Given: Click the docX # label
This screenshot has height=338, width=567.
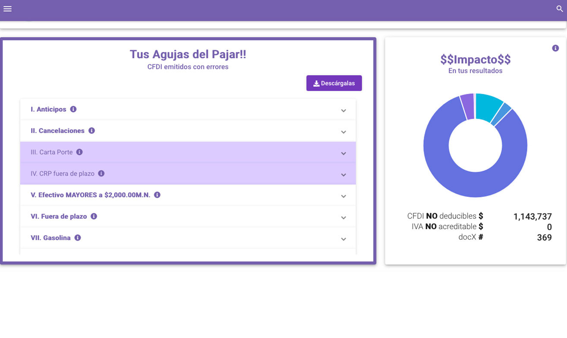Looking at the screenshot, I should click(471, 237).
